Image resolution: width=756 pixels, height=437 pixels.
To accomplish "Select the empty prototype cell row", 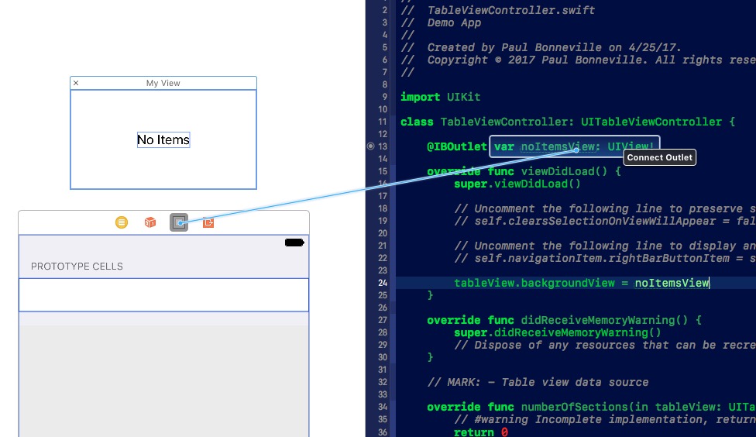I will point(163,294).
